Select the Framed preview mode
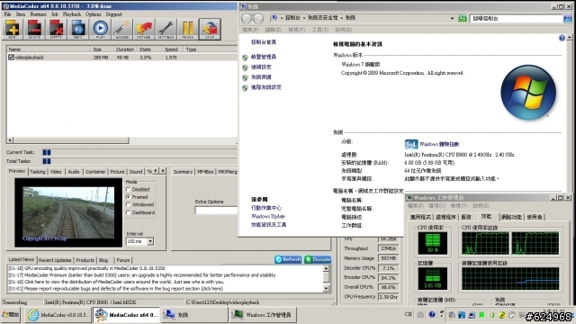The height and width of the screenshot is (324, 576). [128, 197]
